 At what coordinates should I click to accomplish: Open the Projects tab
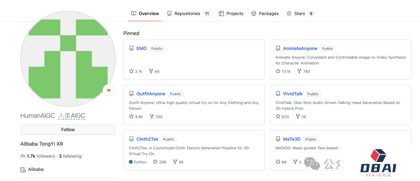coord(231,14)
